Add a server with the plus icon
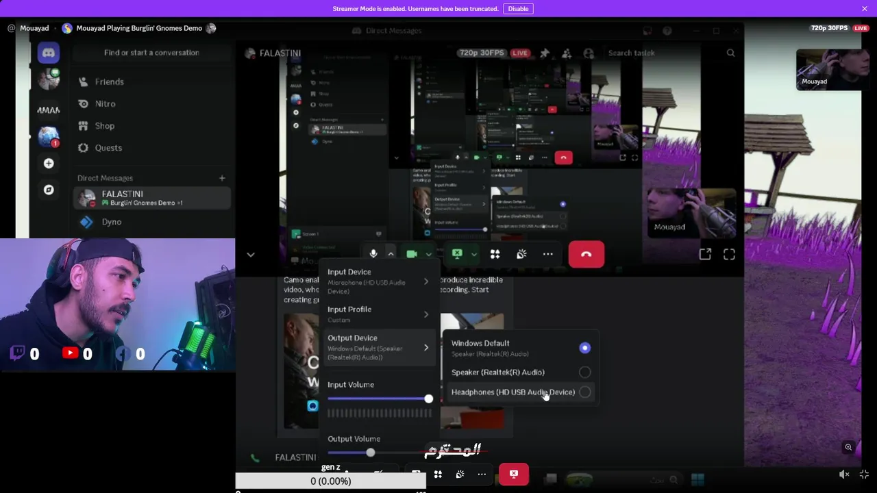 pos(49,164)
